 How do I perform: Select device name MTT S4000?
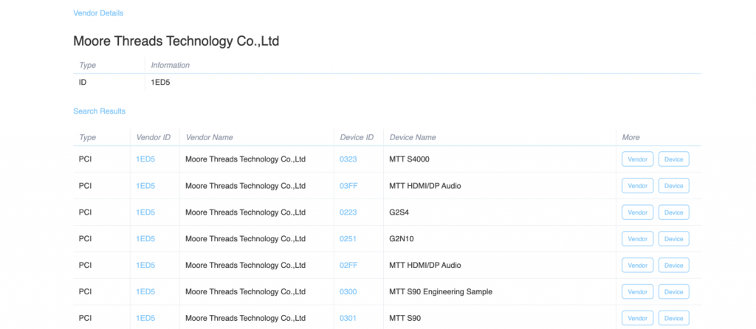pyautogui.click(x=409, y=159)
